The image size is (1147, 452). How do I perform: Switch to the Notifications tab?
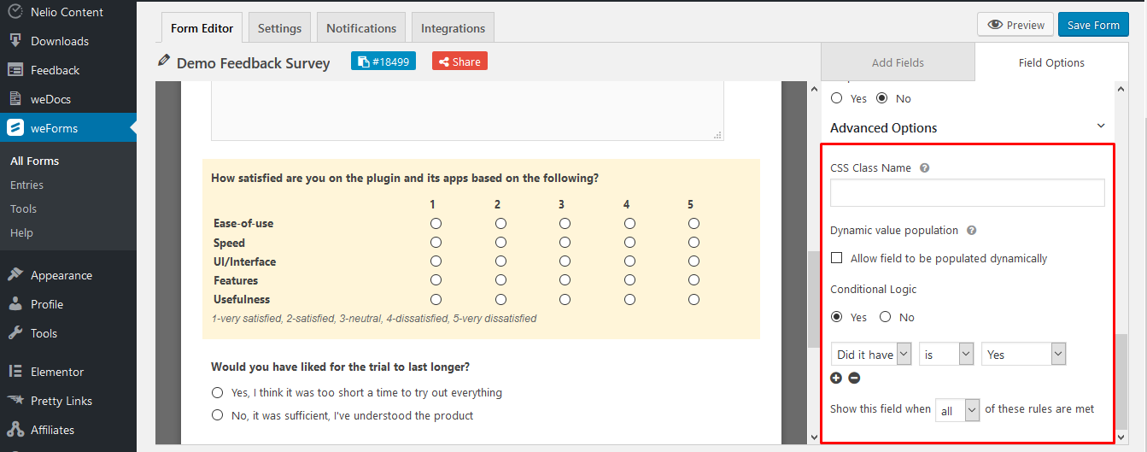click(x=361, y=28)
